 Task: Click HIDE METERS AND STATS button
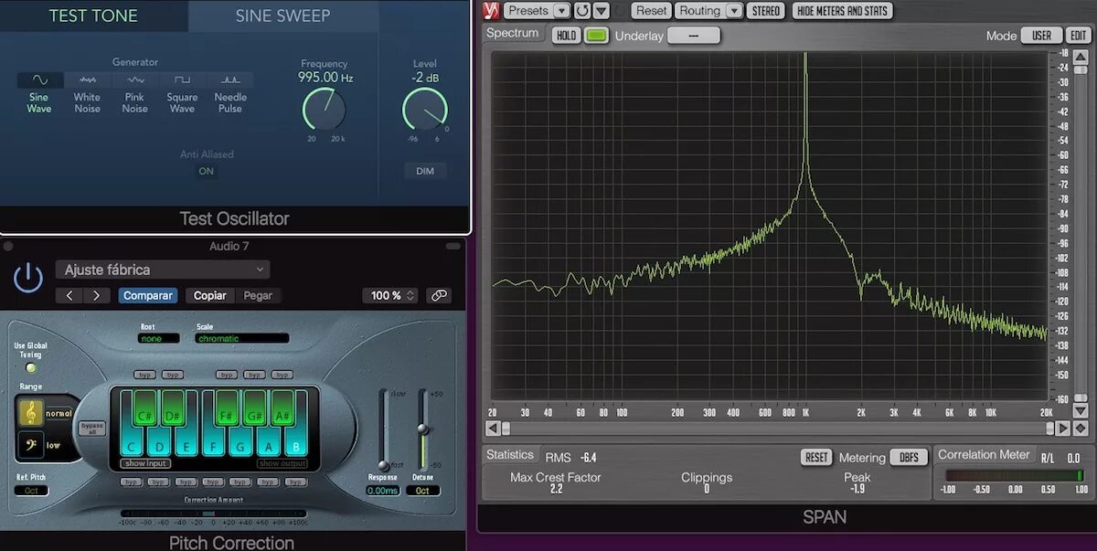(843, 11)
